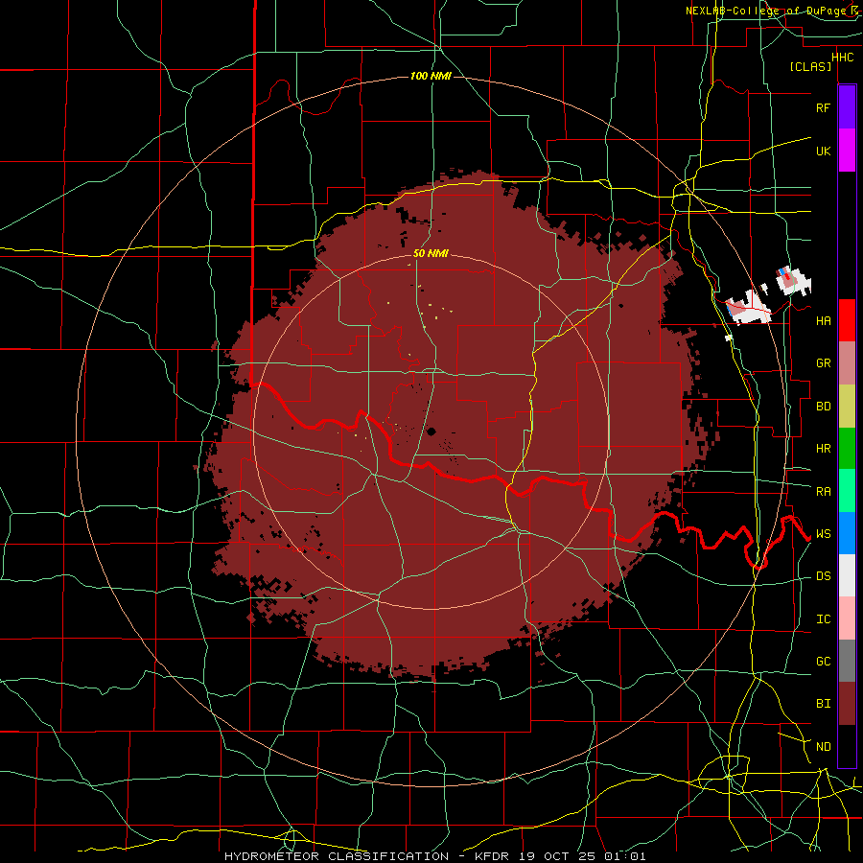Screen dimensions: 863x863
Task: Click the 'RF' legend label
Action: tap(823, 107)
